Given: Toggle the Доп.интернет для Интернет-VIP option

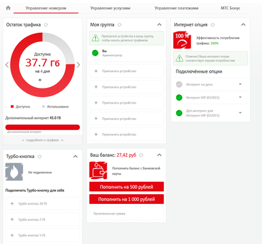Looking at the screenshot, I should 179,113.
